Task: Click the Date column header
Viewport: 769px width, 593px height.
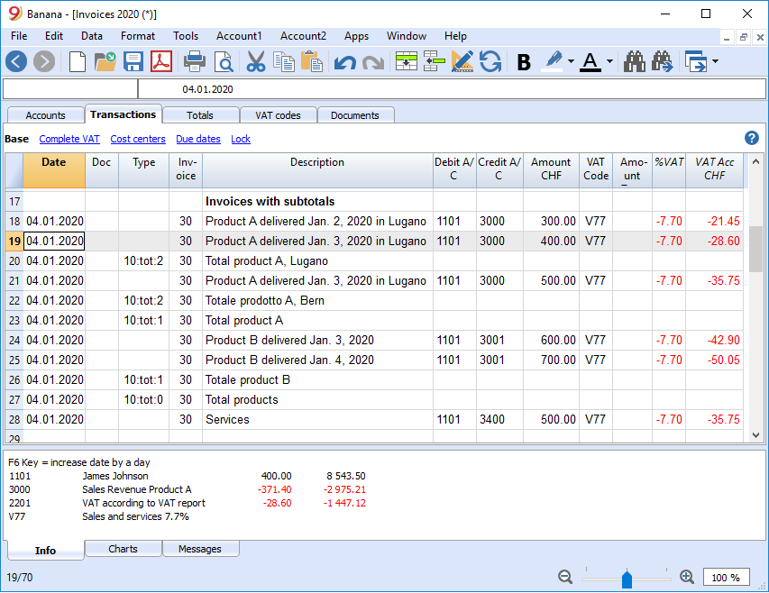Action: (54, 170)
